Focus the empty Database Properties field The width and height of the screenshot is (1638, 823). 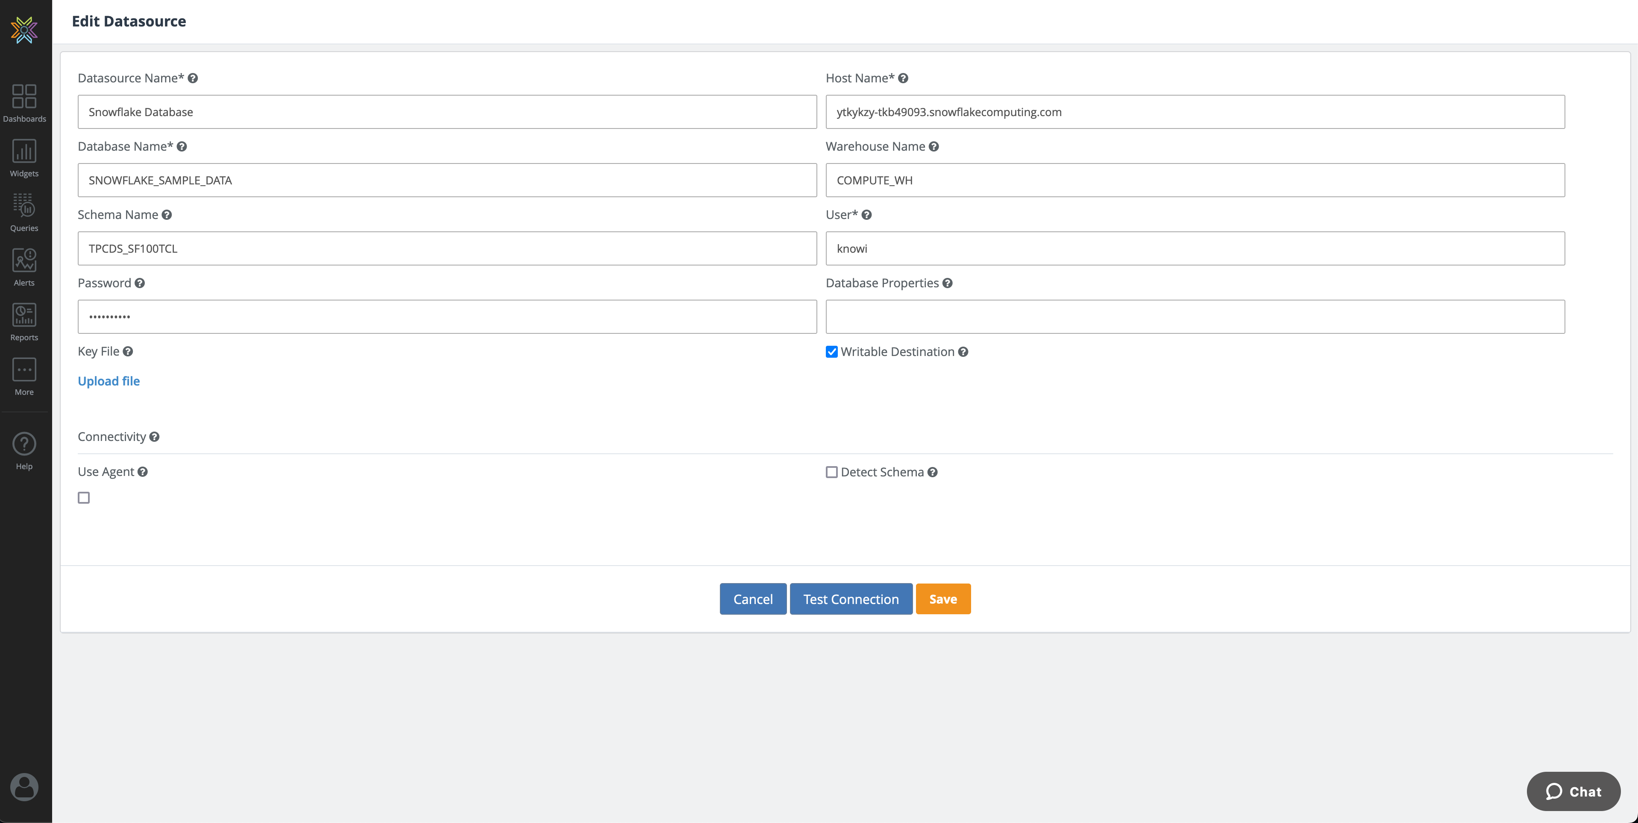point(1195,317)
